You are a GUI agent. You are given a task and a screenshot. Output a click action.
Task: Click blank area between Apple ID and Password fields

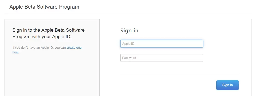point(162,51)
